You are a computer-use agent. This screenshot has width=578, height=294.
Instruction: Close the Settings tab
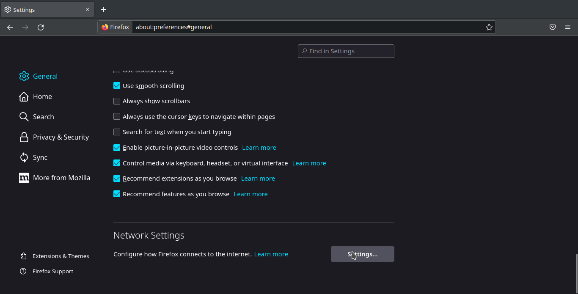(88, 9)
